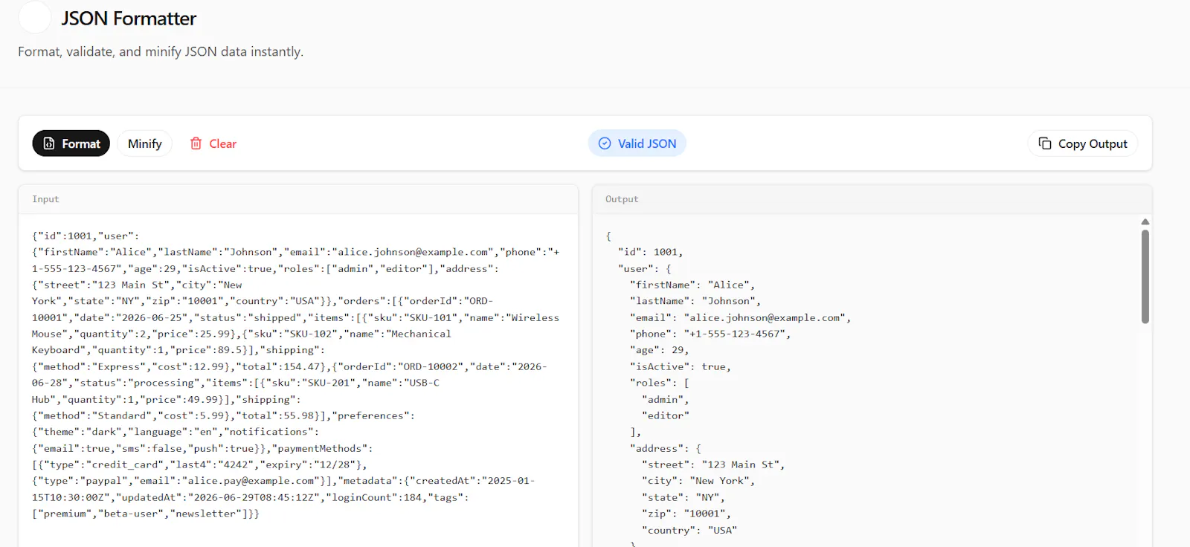1190x547 pixels.
Task: Click the round logo beside JSON Formatter
Action: (x=34, y=18)
